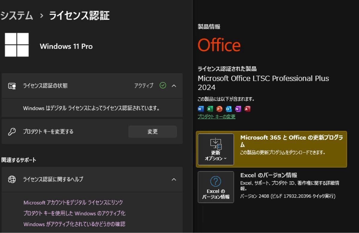
Task: Click the Excel のバージョン情報 heading text
Action: click(269, 175)
